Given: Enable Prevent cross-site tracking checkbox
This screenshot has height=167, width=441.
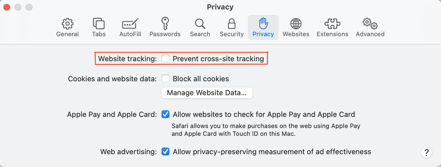Looking at the screenshot, I should point(165,58).
